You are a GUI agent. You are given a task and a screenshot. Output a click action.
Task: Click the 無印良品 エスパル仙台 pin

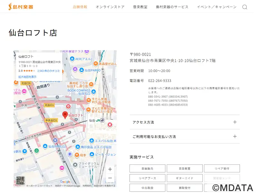pyautogui.click(x=78, y=147)
